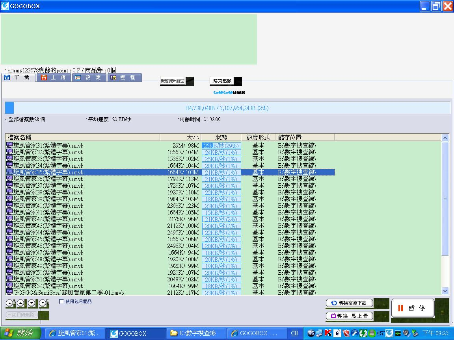Image resolution: width=454 pixels, height=340 pixels.
Task: Click the move-to-bottom arrow icon
Action: tap(43, 303)
